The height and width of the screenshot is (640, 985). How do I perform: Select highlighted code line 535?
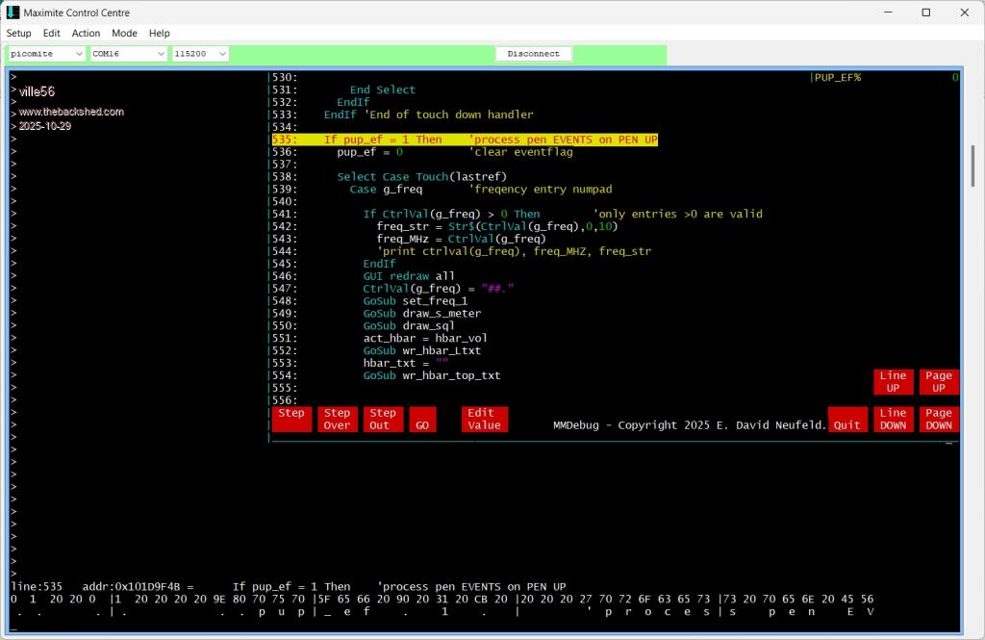(x=465, y=140)
